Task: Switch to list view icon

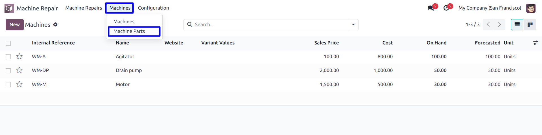Action: point(517,25)
